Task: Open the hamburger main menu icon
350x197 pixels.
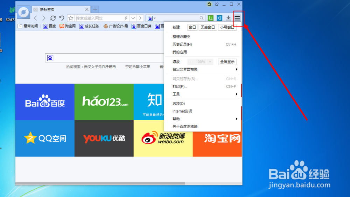Action: click(x=237, y=18)
